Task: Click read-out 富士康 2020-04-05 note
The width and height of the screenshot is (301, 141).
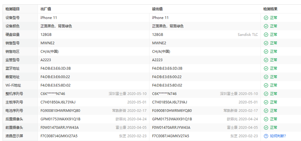Action: point(242,128)
